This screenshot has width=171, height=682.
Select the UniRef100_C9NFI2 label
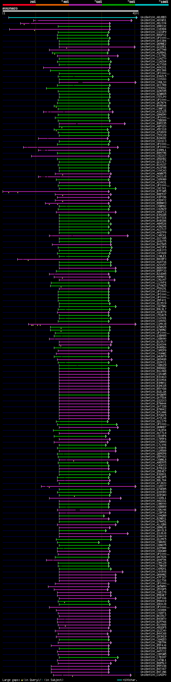[x=153, y=109]
